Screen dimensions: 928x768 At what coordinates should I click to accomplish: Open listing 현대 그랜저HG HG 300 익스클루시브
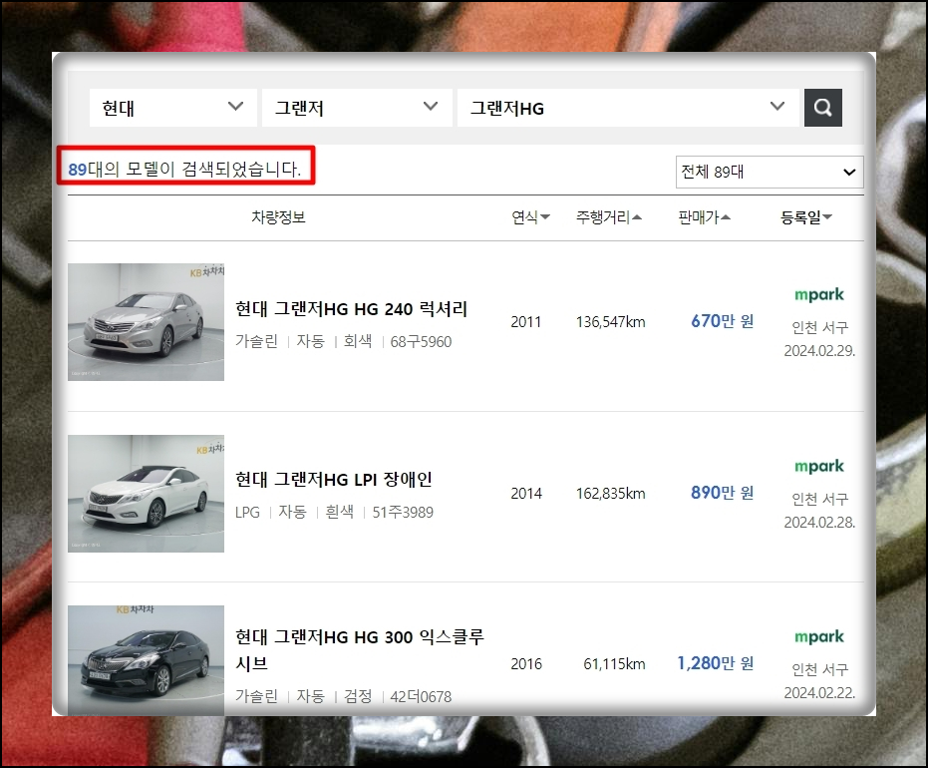pos(360,650)
